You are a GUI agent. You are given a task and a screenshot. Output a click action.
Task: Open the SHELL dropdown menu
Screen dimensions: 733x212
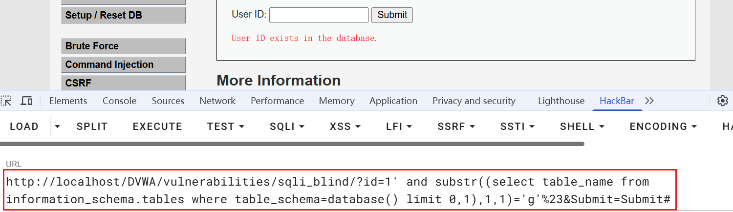click(582, 127)
